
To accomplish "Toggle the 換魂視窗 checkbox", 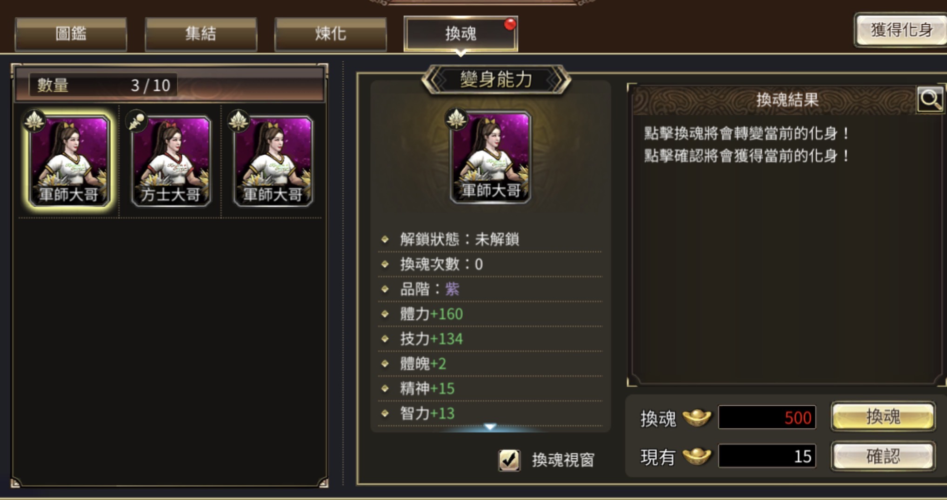I will [x=509, y=460].
